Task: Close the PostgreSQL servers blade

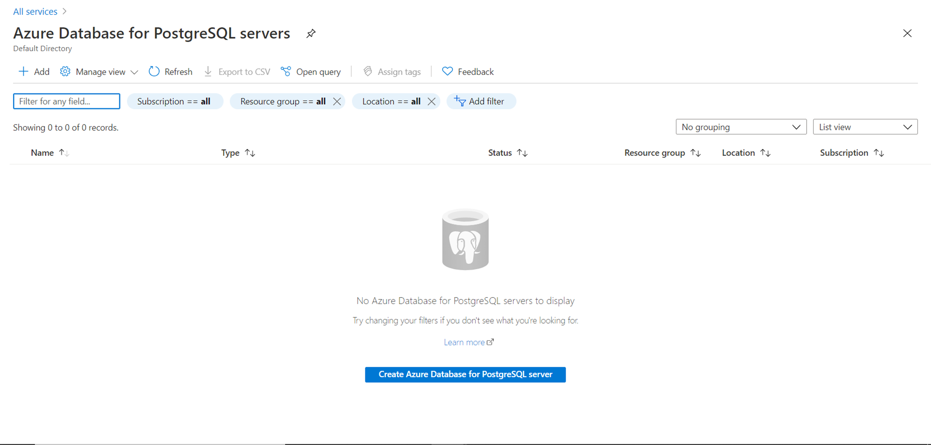Action: (x=907, y=33)
